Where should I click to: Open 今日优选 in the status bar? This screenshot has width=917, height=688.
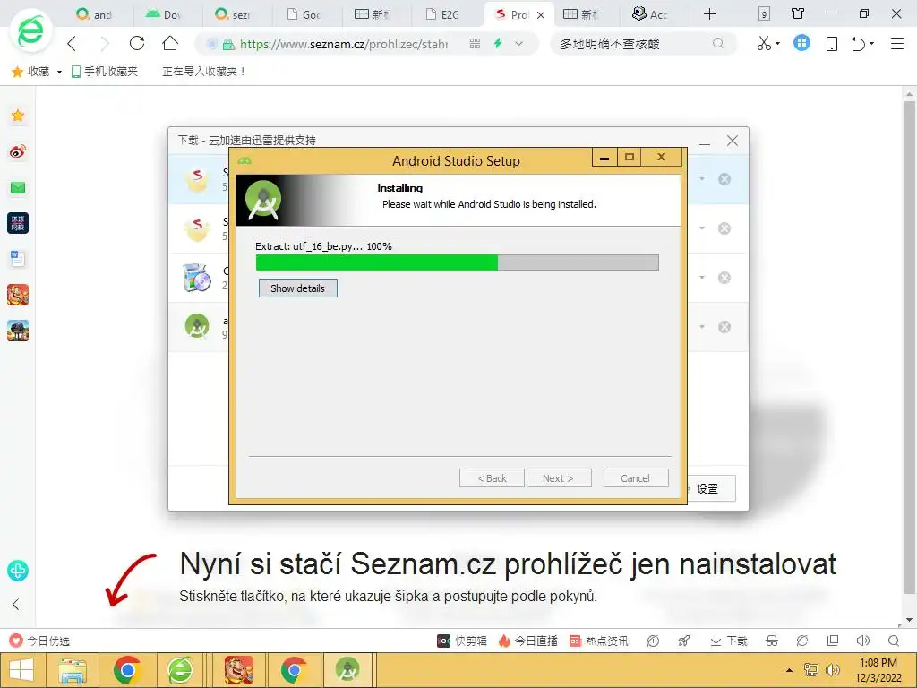[39, 641]
